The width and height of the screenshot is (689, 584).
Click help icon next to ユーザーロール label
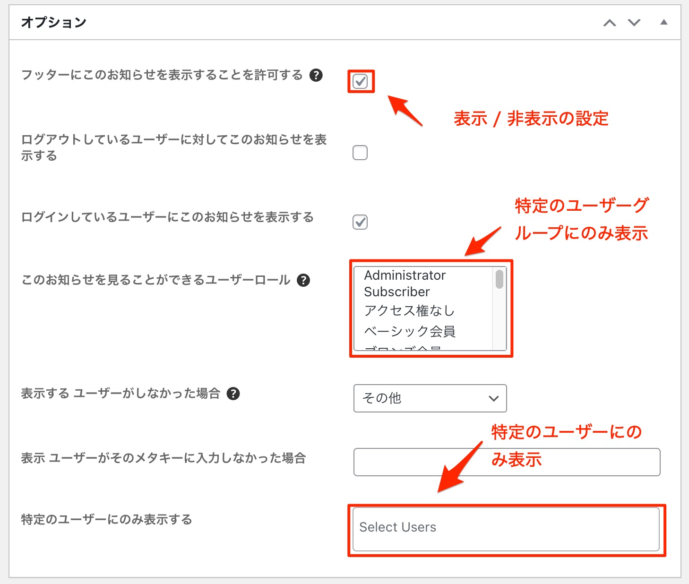pos(303,280)
